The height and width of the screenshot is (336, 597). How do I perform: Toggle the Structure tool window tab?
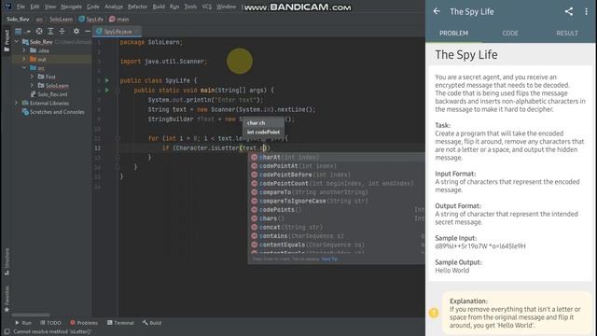(7, 261)
